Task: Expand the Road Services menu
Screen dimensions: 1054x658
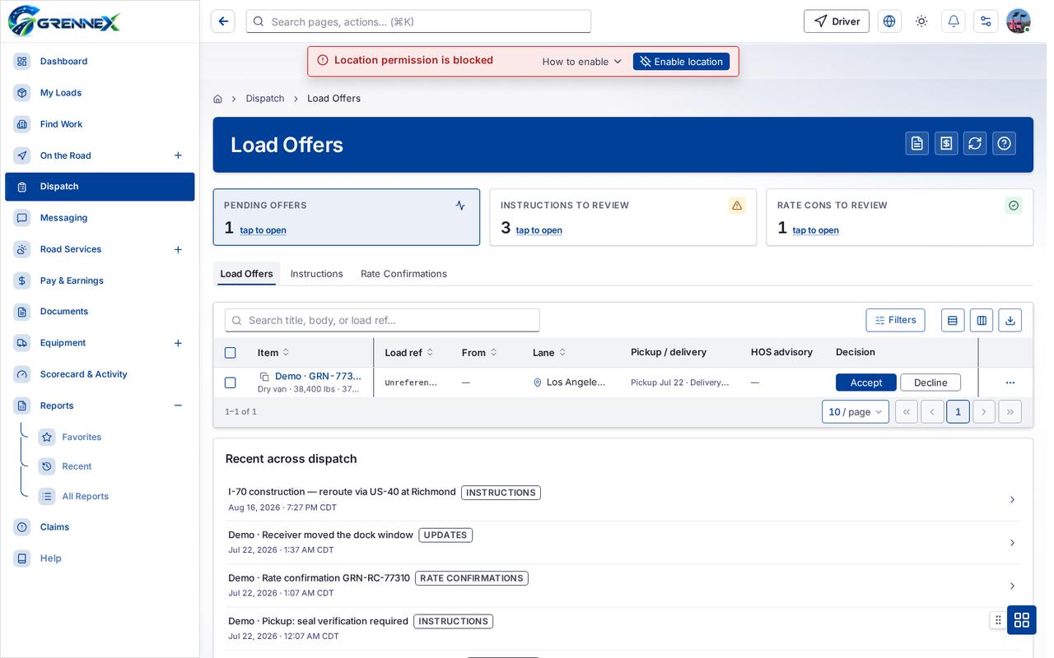Action: point(178,249)
